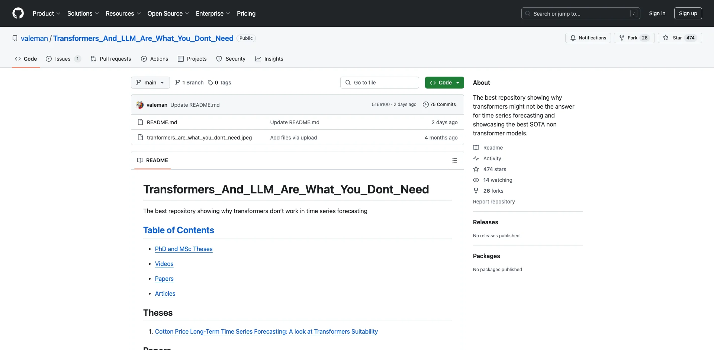This screenshot has height=350, width=714.
Task: Open the Product menu dropdown
Action: click(x=46, y=13)
